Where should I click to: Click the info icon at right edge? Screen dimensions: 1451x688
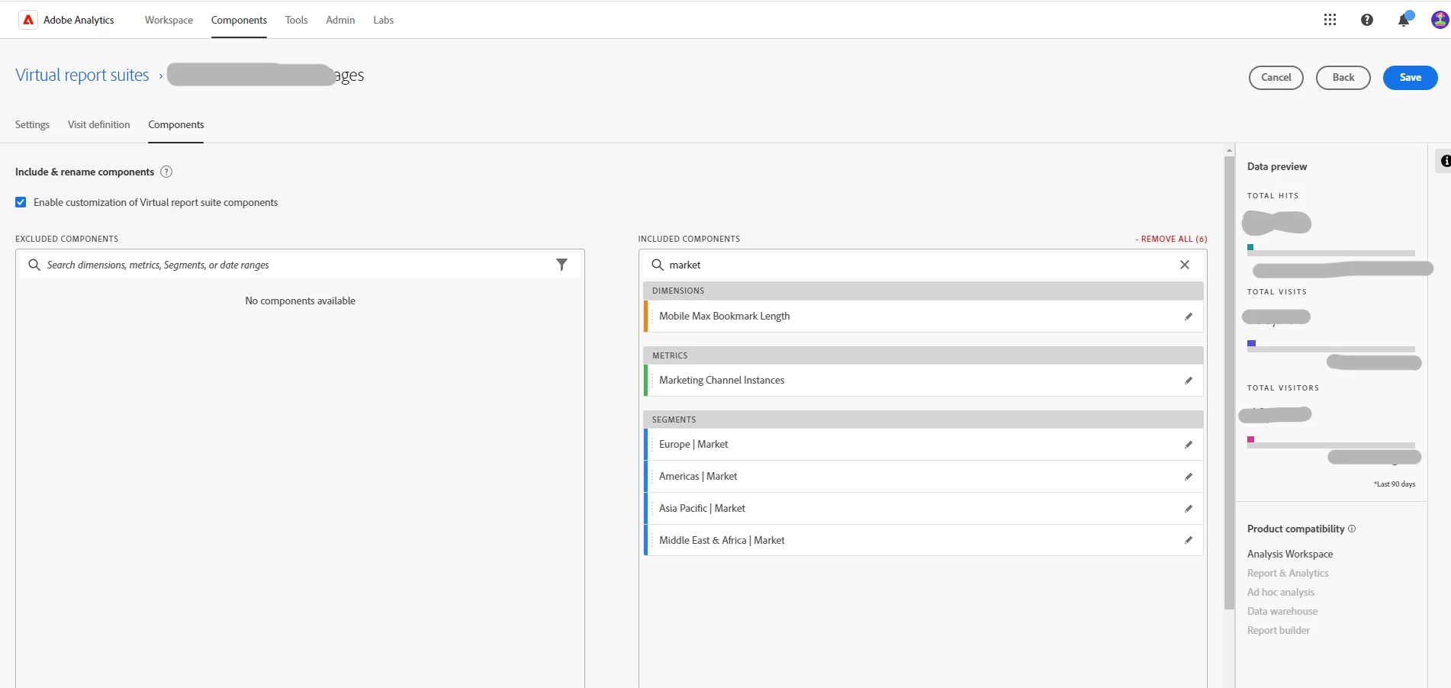1444,161
